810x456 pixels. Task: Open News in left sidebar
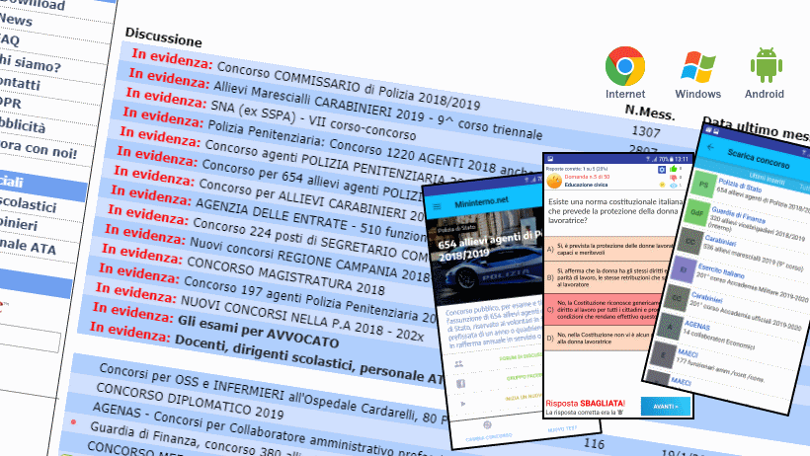[16, 20]
